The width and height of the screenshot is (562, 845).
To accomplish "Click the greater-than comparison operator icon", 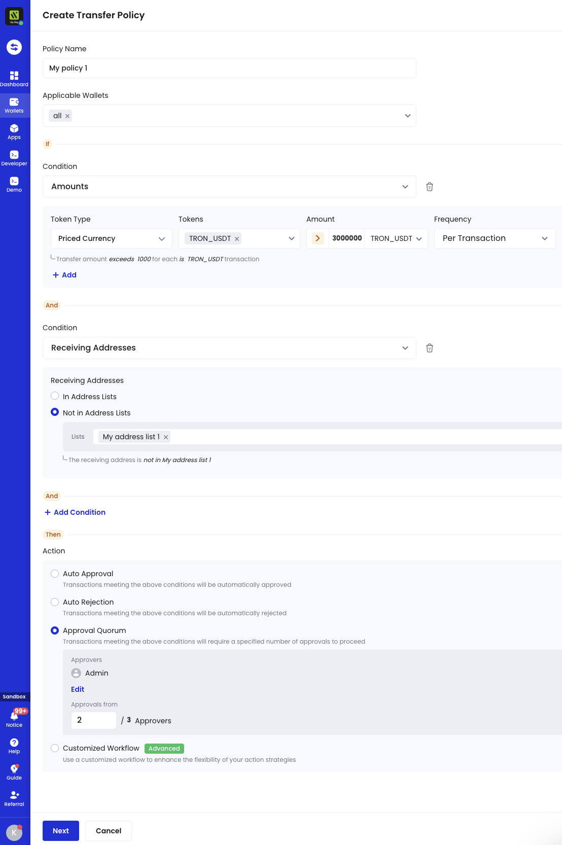I will pyautogui.click(x=318, y=238).
